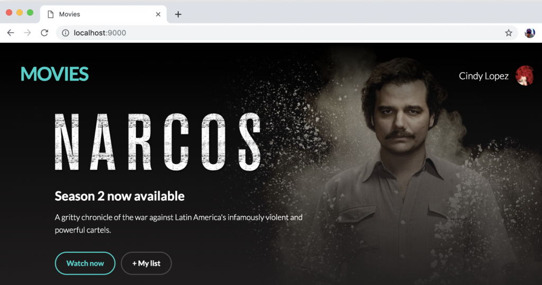Click the Watch now button

coord(85,263)
